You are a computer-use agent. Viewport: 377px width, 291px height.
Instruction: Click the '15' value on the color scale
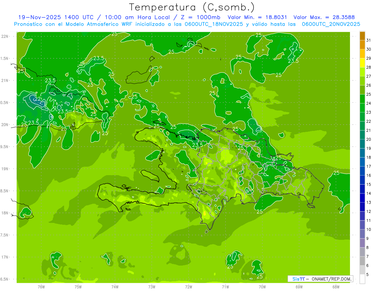point(369,184)
